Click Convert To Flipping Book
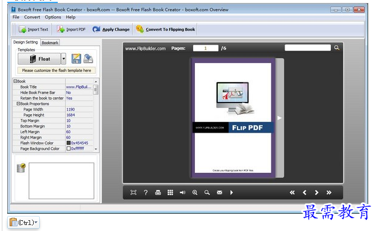The image size is (376, 231). coord(165,29)
